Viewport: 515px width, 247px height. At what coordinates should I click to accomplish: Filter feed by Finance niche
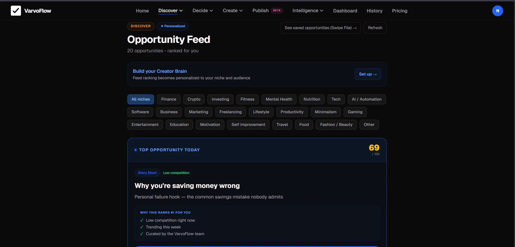pyautogui.click(x=169, y=99)
